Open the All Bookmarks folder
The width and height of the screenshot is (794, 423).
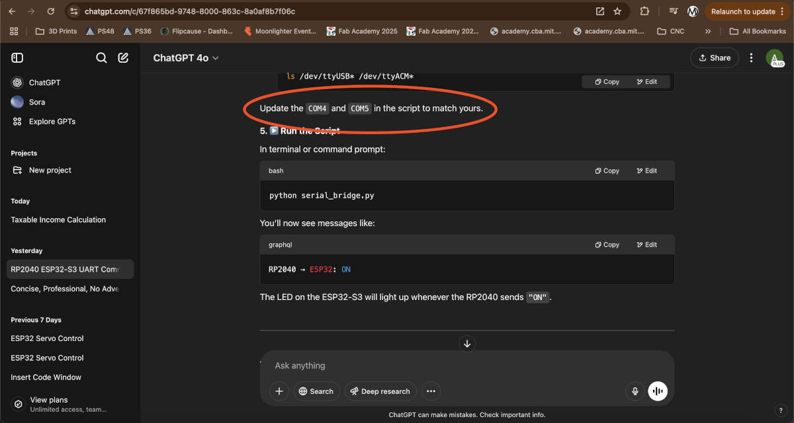click(757, 31)
